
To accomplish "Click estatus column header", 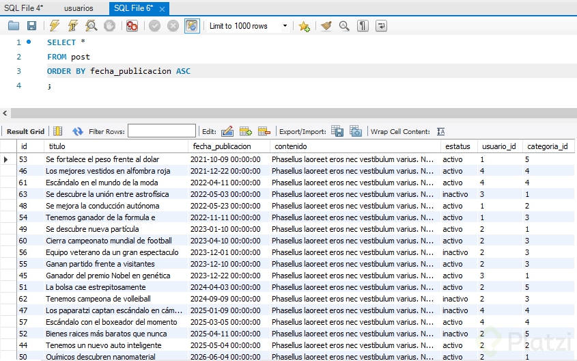I will tap(459, 146).
